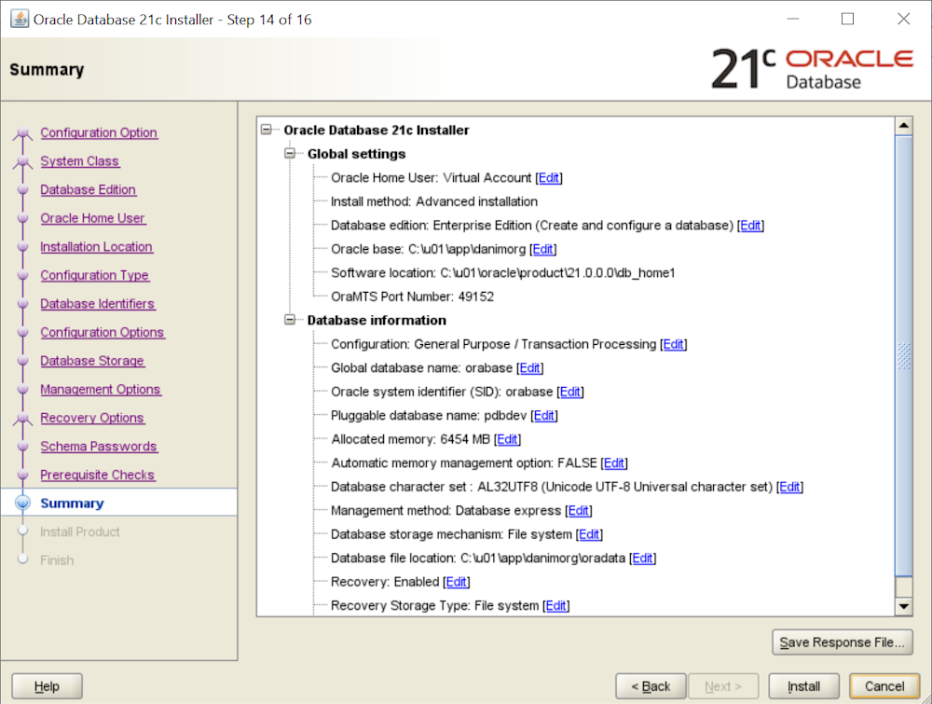Click the scrollbar up arrow
Screen dimensions: 932x704
pyautogui.click(x=903, y=126)
